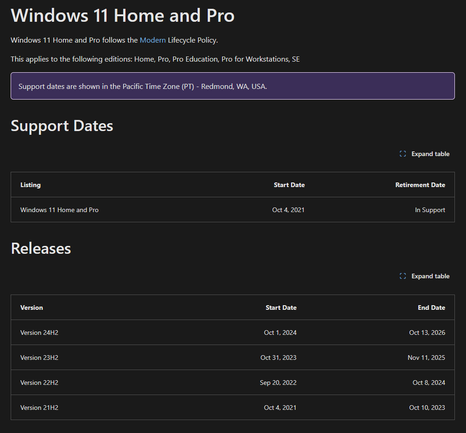This screenshot has width=466, height=433.
Task: Click Version 21H2 start date 'Oct 4, 2021'
Action: click(280, 408)
